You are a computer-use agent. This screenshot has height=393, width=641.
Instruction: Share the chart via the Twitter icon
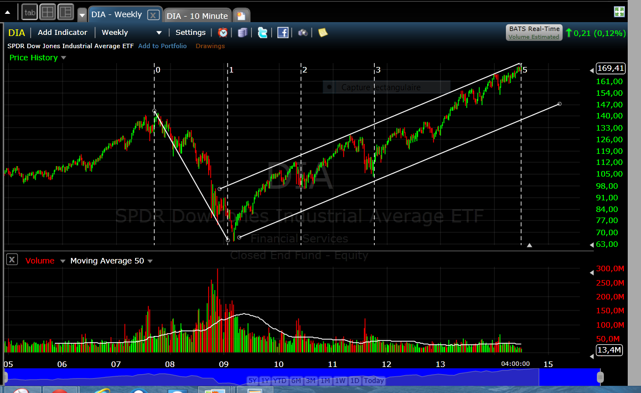262,33
